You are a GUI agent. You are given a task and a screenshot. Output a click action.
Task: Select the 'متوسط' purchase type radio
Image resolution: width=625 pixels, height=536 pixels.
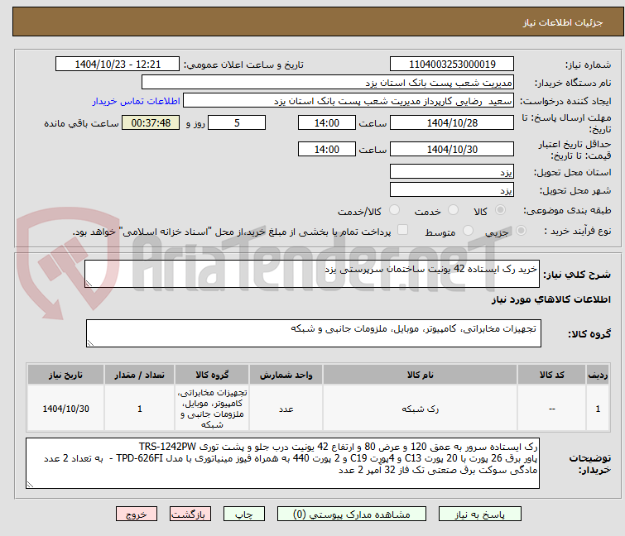[468, 231]
